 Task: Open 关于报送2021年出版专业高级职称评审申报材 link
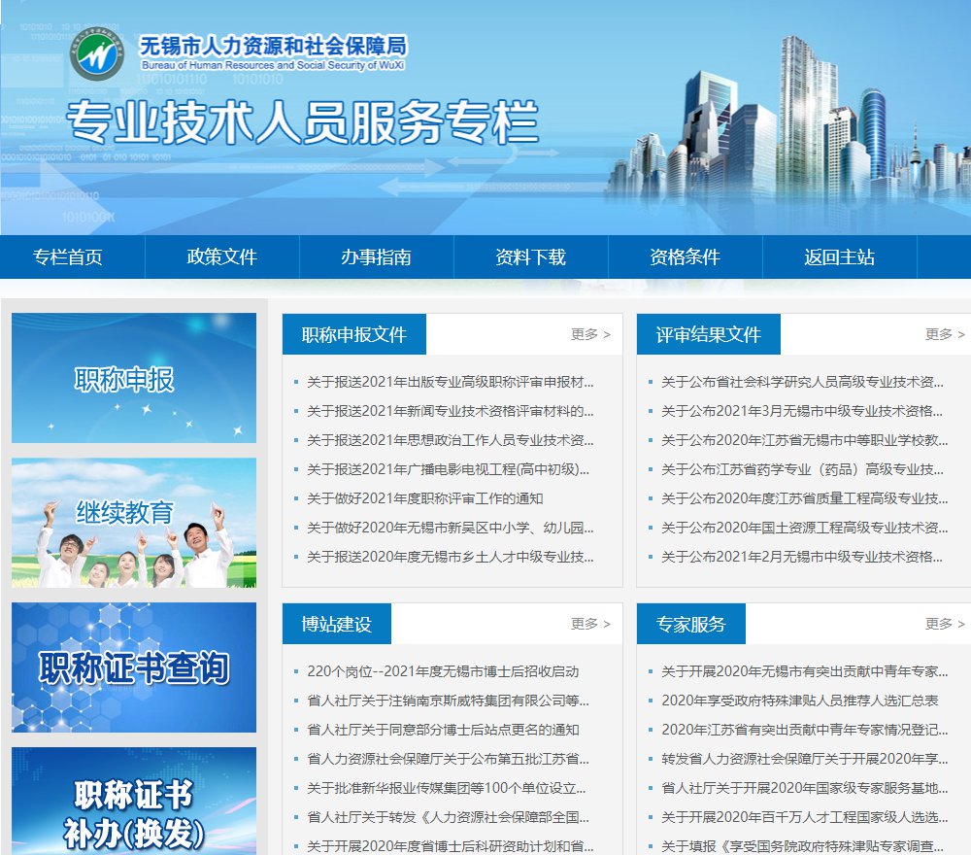[451, 382]
